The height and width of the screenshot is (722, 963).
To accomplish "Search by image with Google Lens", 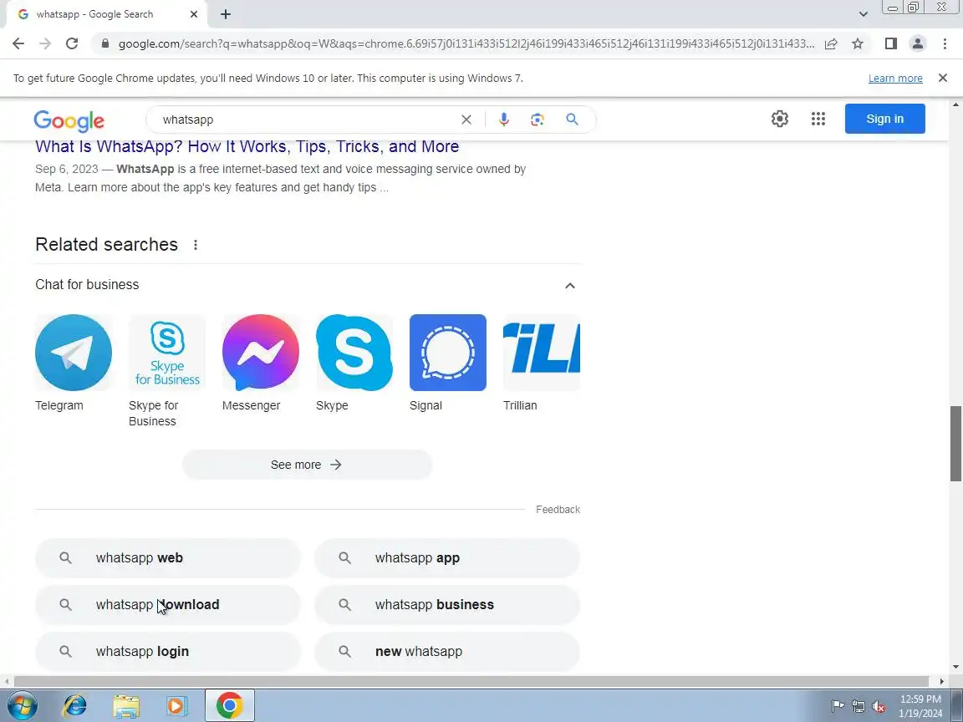I will (538, 119).
